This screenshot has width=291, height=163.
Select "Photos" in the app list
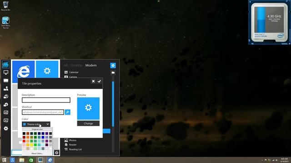point(73,140)
